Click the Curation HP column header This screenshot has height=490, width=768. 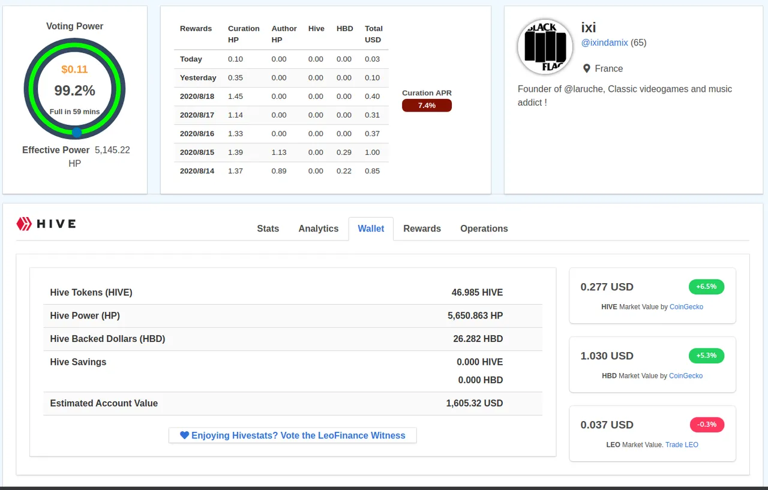click(x=244, y=34)
